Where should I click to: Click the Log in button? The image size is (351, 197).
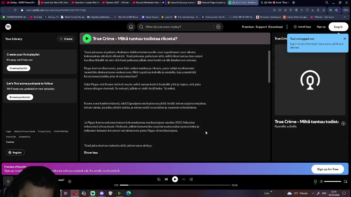click(x=338, y=27)
